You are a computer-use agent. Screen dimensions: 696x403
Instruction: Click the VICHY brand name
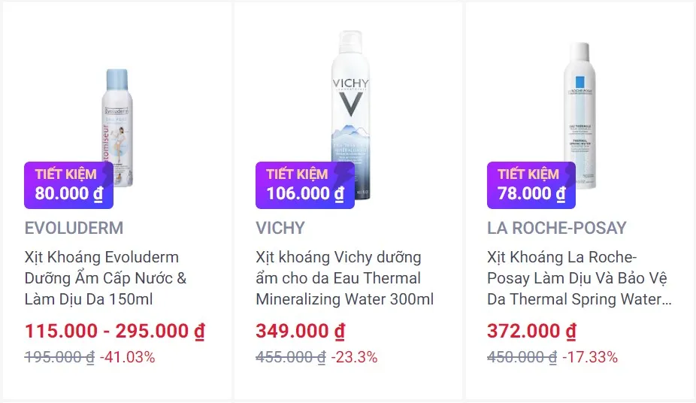[x=280, y=228]
